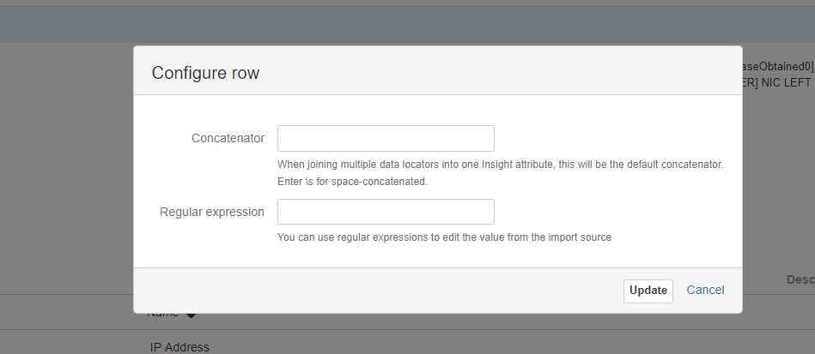Click the Desc column header at right edge
Image resolution: width=815 pixels, height=354 pixels.
coord(800,279)
